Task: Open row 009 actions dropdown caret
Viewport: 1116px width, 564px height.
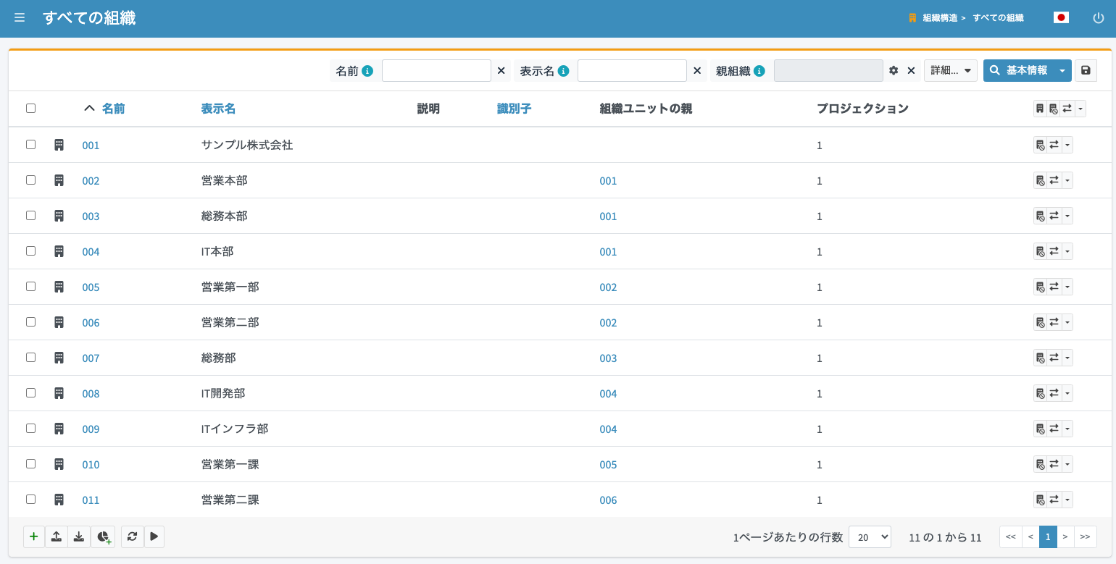Action: click(x=1067, y=429)
